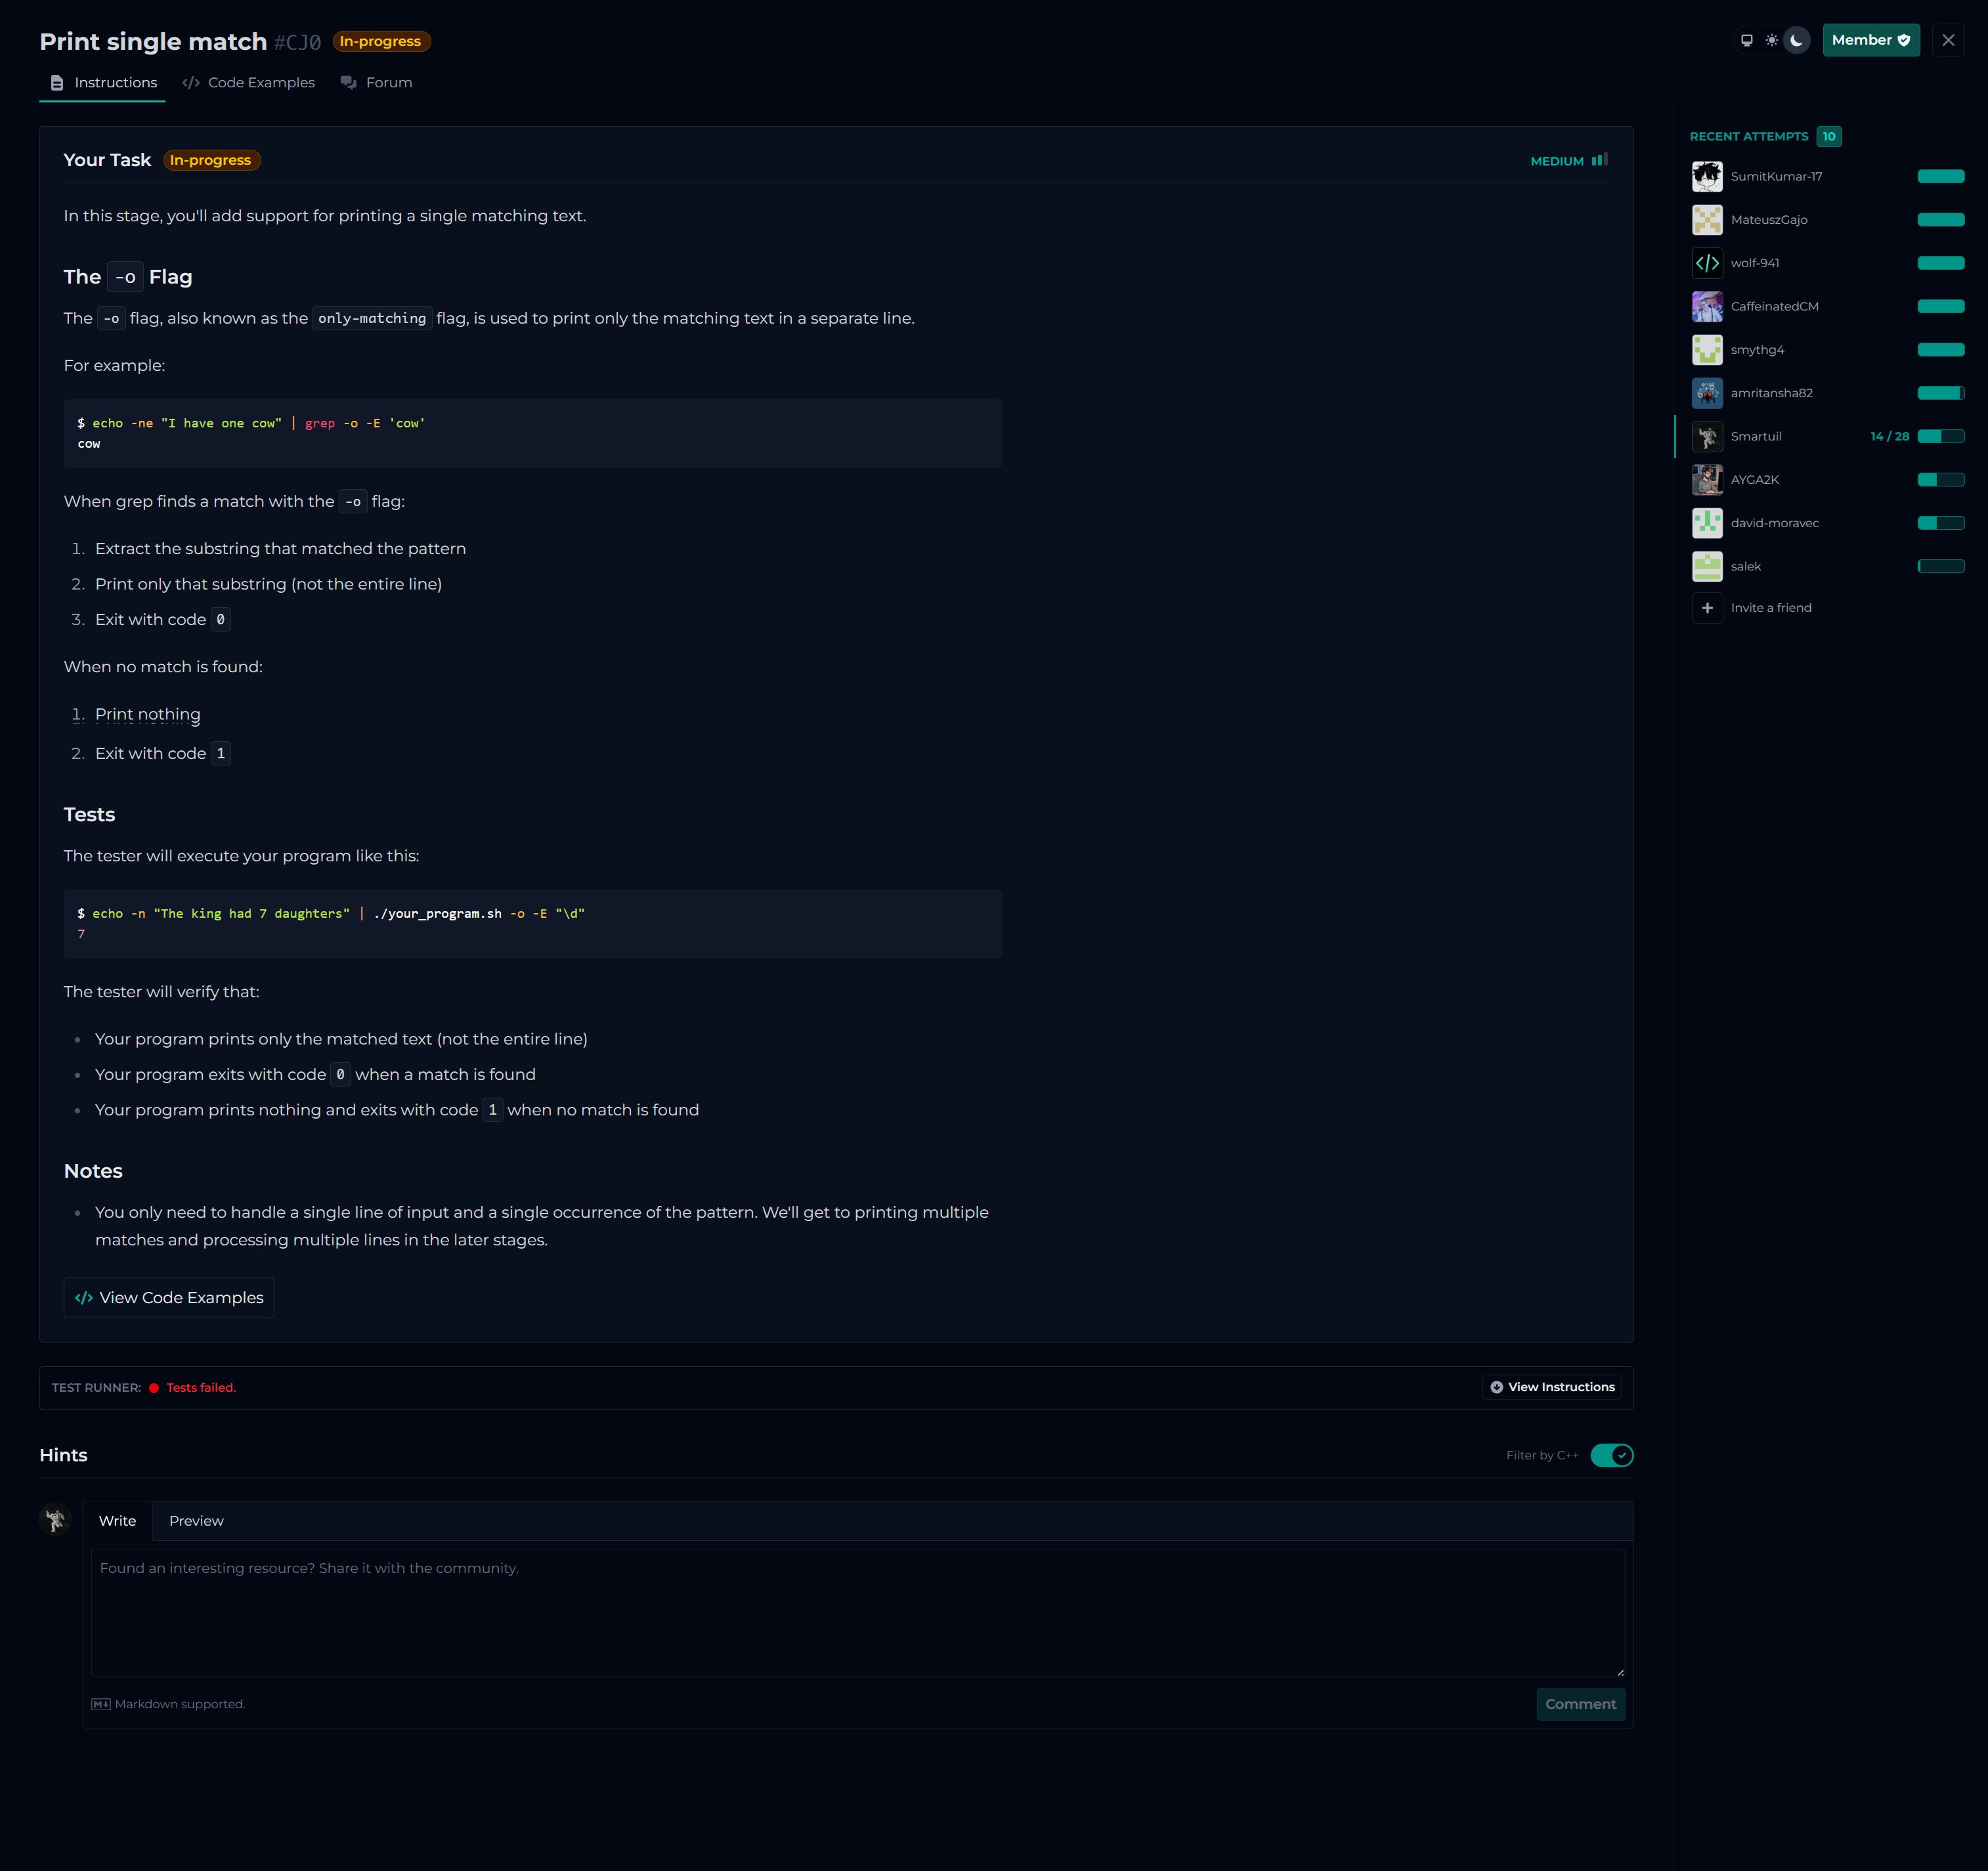Switch to system theme monitor icon
The height and width of the screenshot is (1871, 1988).
[1746, 41]
